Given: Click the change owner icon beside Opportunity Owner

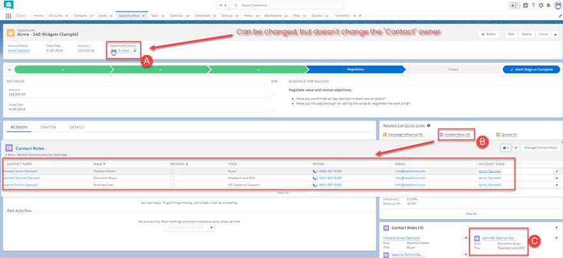Looking at the screenshot, I should (x=136, y=50).
